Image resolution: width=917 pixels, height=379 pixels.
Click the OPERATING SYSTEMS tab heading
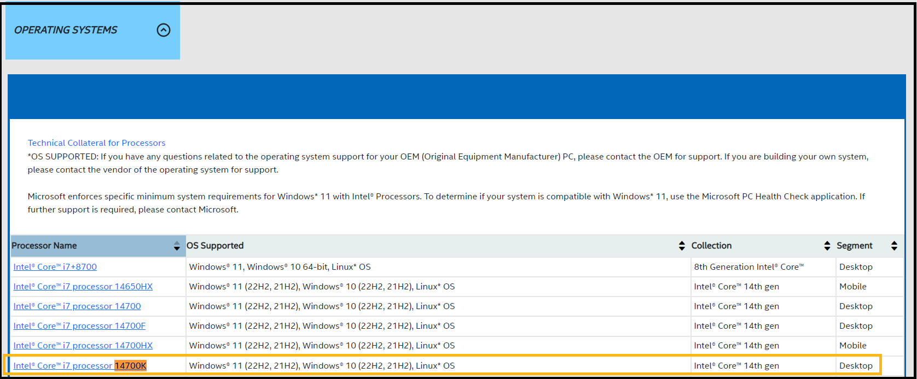point(66,30)
